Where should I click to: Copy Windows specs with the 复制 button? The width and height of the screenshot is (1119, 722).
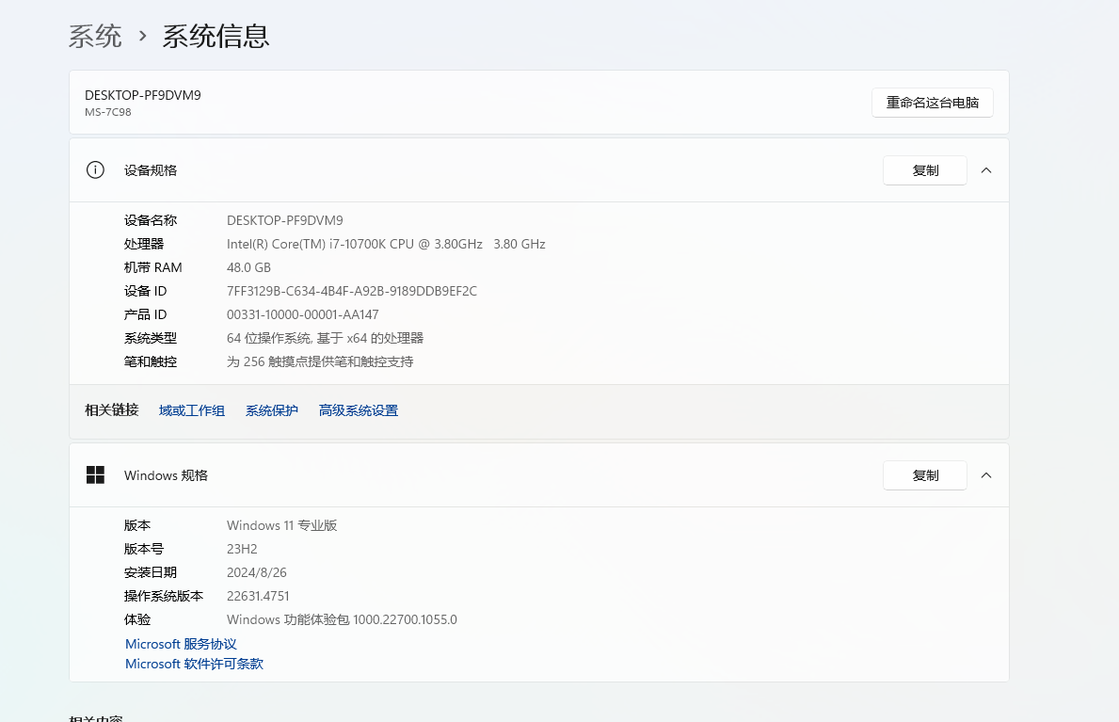924,475
